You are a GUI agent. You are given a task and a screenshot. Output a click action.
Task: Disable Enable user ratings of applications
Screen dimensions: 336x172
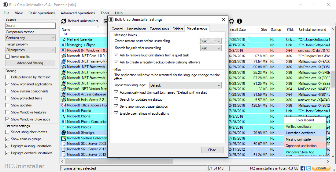click(116, 113)
